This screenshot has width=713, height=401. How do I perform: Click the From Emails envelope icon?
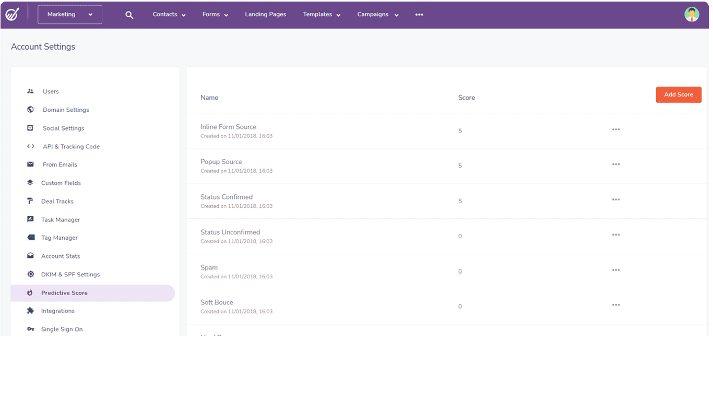(31, 164)
